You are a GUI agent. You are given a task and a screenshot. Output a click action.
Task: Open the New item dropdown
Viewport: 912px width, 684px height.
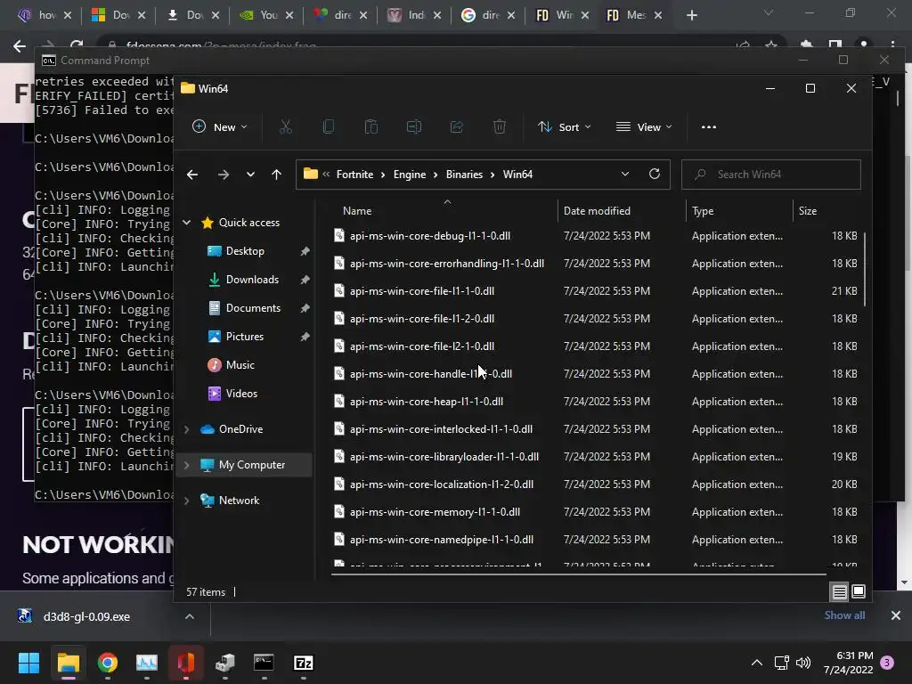[x=220, y=126]
